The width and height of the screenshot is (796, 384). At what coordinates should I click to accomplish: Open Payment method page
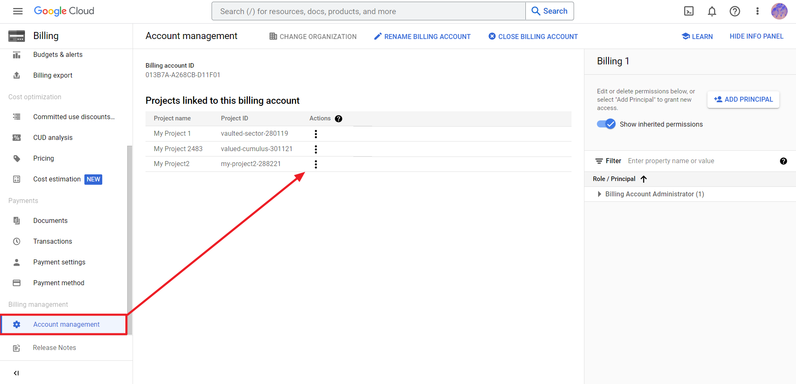point(59,283)
